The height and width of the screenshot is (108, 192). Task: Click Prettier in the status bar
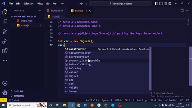(x=171, y=100)
